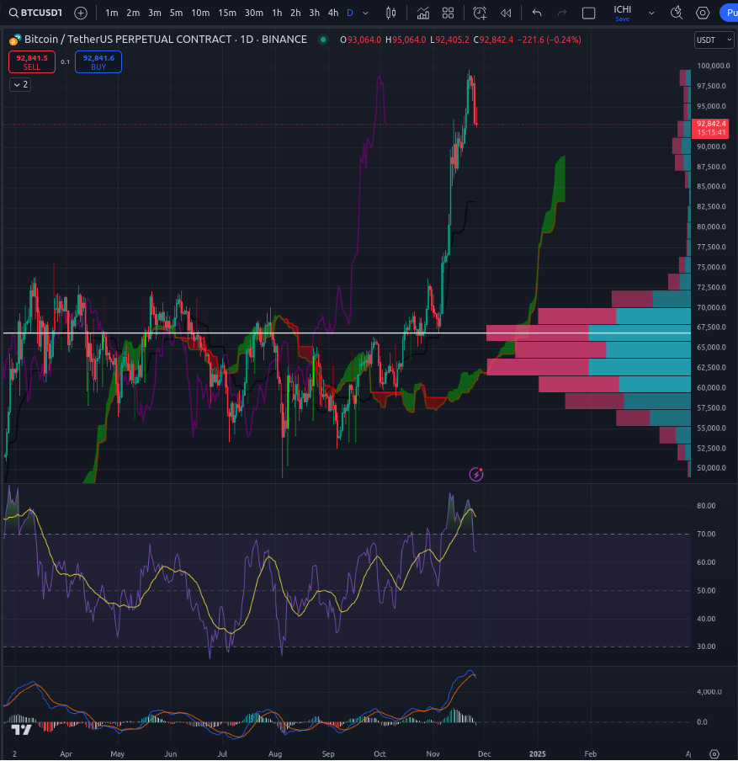Click the change value −221.6 (−0.24%)
Image resolution: width=738 pixels, height=761 pixels.
click(550, 40)
